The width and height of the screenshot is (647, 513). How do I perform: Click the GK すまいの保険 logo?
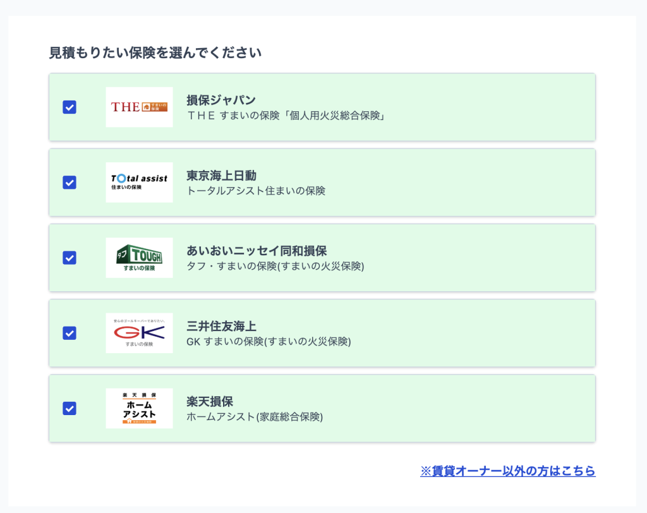pos(139,333)
